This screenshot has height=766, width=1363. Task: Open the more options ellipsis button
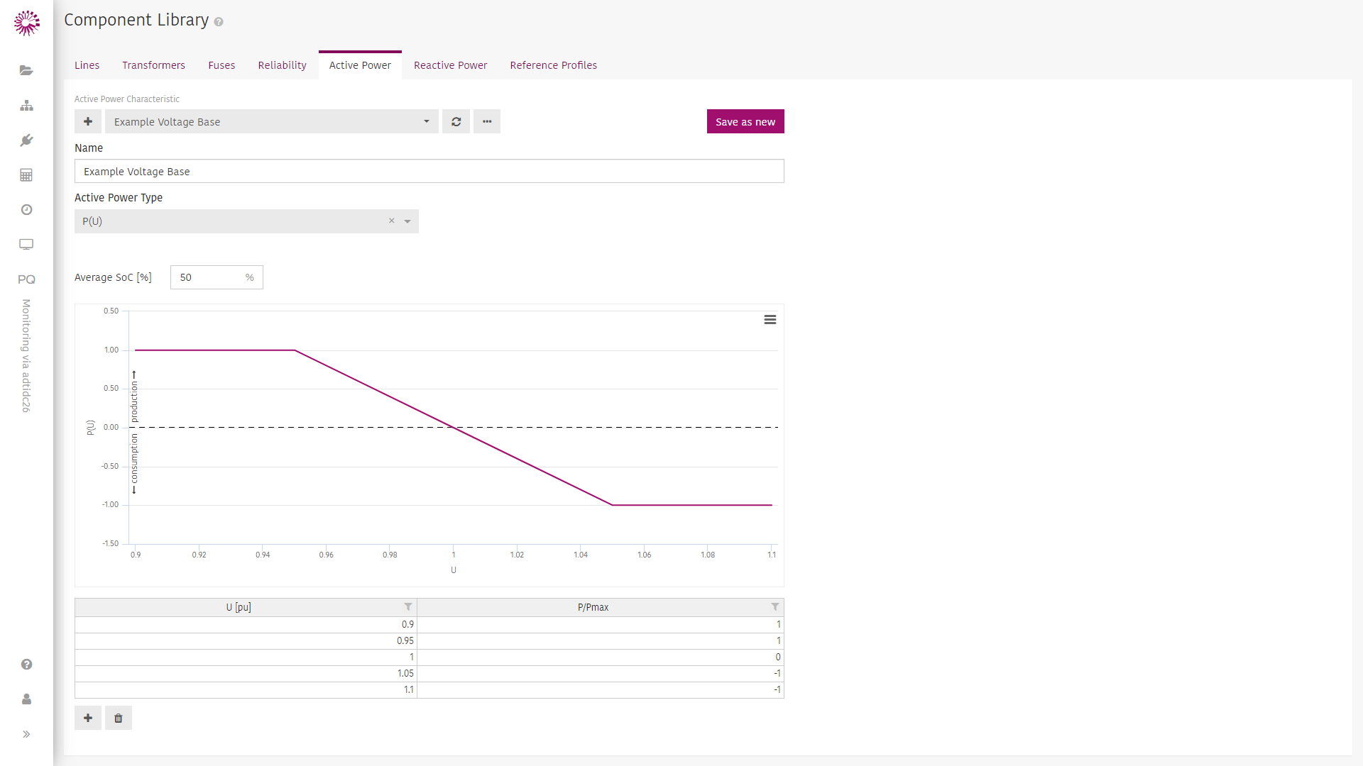(487, 121)
